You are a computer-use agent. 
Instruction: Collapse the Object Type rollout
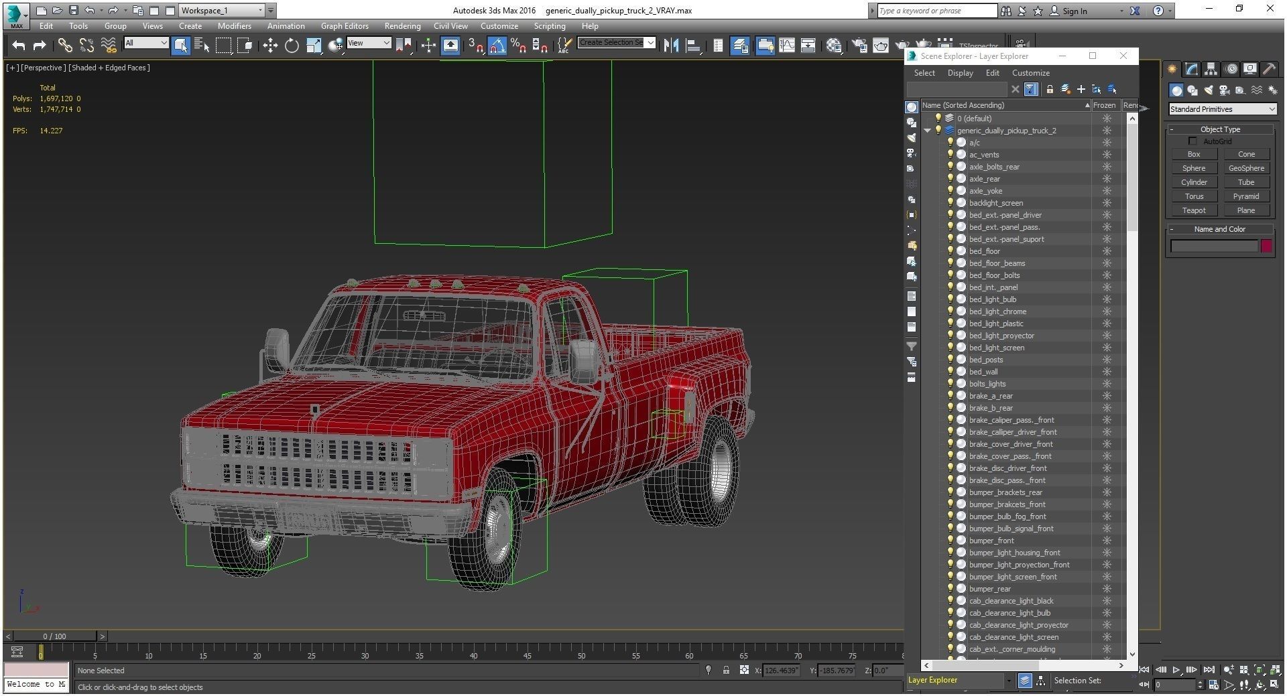[1220, 129]
